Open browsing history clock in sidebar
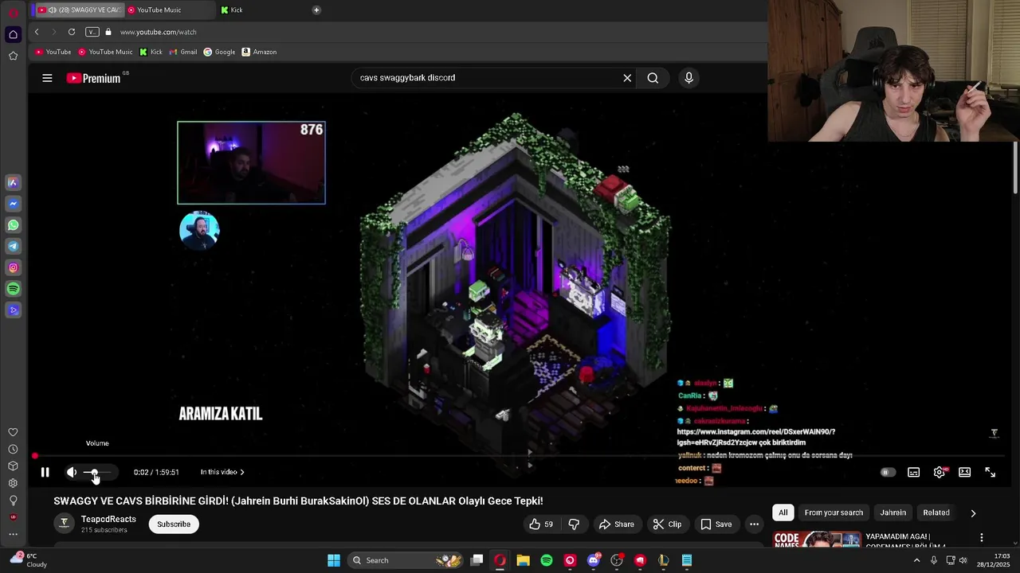Viewport: 1020px width, 573px height. point(13,449)
